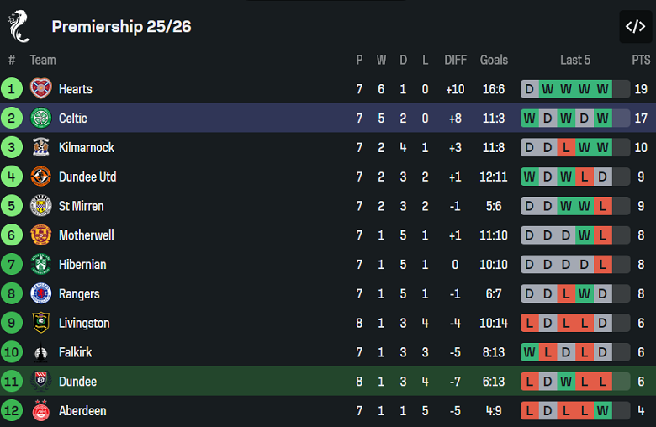Click the Hearts club crest
Screen dimensions: 656x427
(x=41, y=88)
